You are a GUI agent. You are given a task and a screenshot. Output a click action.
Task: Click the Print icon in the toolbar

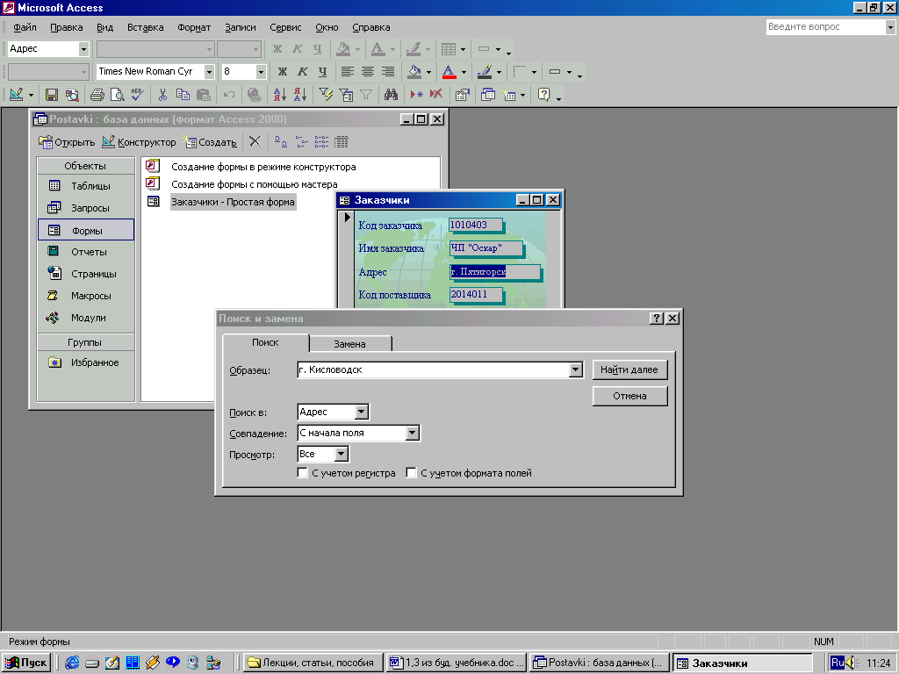pyautogui.click(x=97, y=95)
